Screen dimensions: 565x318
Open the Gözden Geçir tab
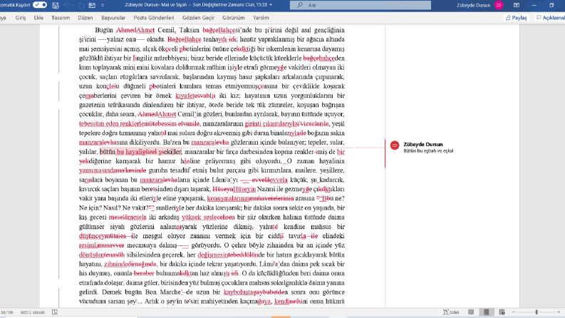198,18
